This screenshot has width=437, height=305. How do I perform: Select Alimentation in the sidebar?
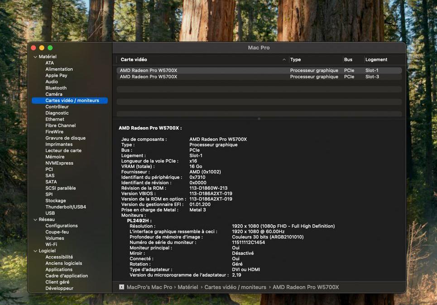(59, 69)
